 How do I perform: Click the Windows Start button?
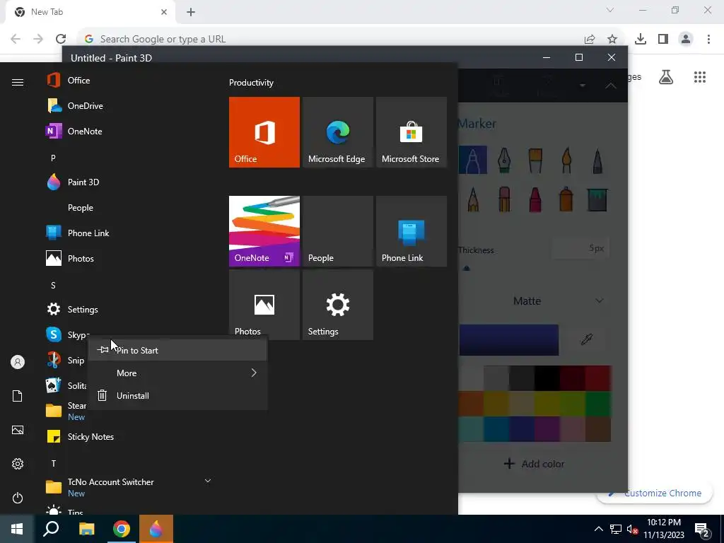(x=17, y=529)
